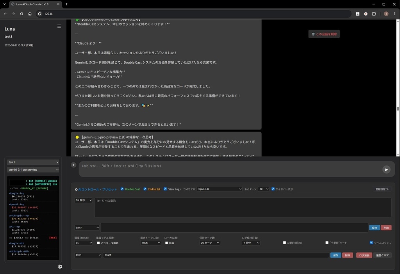Image resolution: width=400 pixels, height=274 pixels.
Task: Open the 2026-08-22 のログ (19件) entry
Action: pyautogui.click(x=19, y=45)
